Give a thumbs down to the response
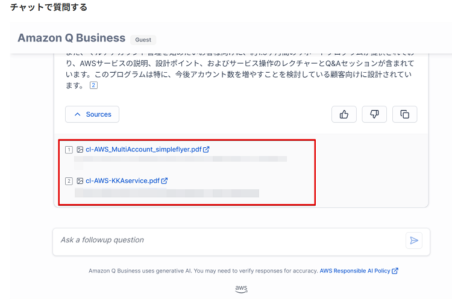 374,114
